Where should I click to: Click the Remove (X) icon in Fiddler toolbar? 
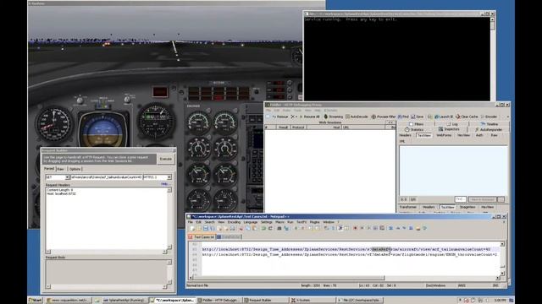[293, 117]
